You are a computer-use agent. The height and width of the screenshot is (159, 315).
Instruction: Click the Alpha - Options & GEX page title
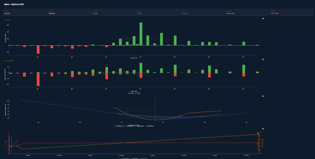[14, 4]
